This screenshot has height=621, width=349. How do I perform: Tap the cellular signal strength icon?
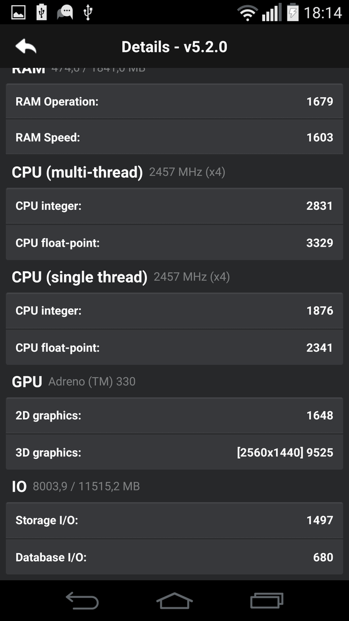(x=272, y=13)
